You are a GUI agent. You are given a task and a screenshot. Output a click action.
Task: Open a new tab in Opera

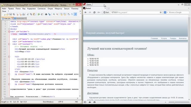point(109,8)
